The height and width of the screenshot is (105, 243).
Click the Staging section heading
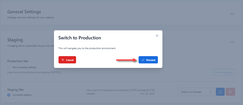pos(15,40)
